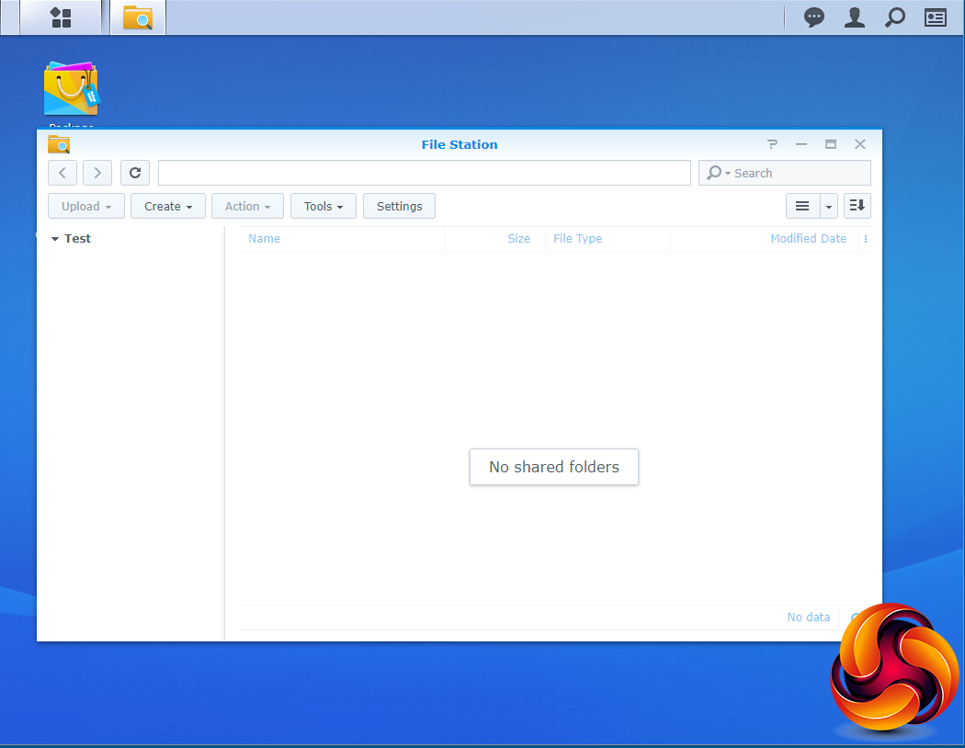Click the No shared folders message

554,467
